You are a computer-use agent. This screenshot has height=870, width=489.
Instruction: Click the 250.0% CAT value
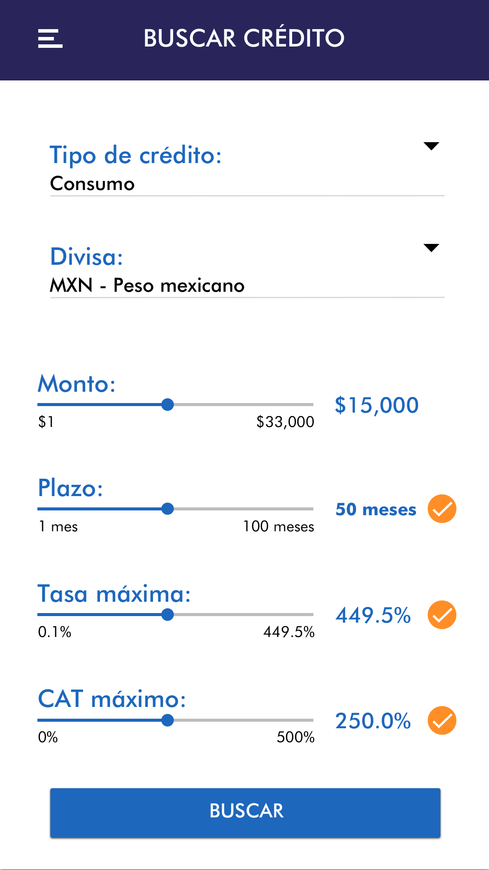[x=373, y=721]
